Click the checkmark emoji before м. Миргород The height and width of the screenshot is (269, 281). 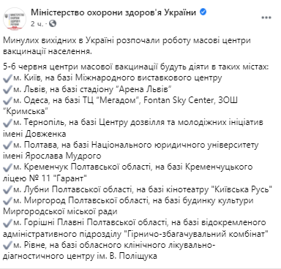point(7,201)
